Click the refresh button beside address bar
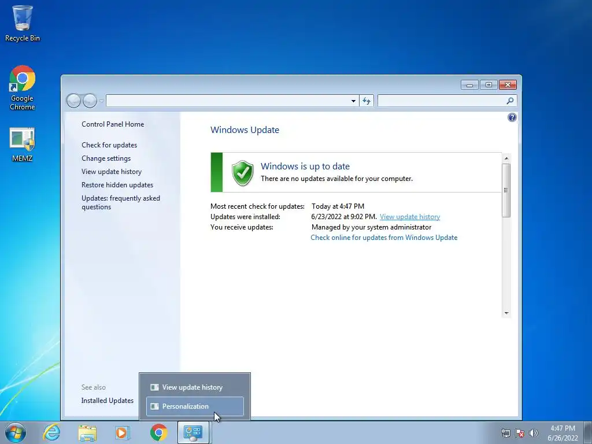The width and height of the screenshot is (592, 444). coord(367,101)
